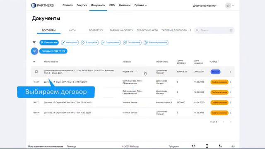Click the filter list icon

pyautogui.click(x=34, y=42)
